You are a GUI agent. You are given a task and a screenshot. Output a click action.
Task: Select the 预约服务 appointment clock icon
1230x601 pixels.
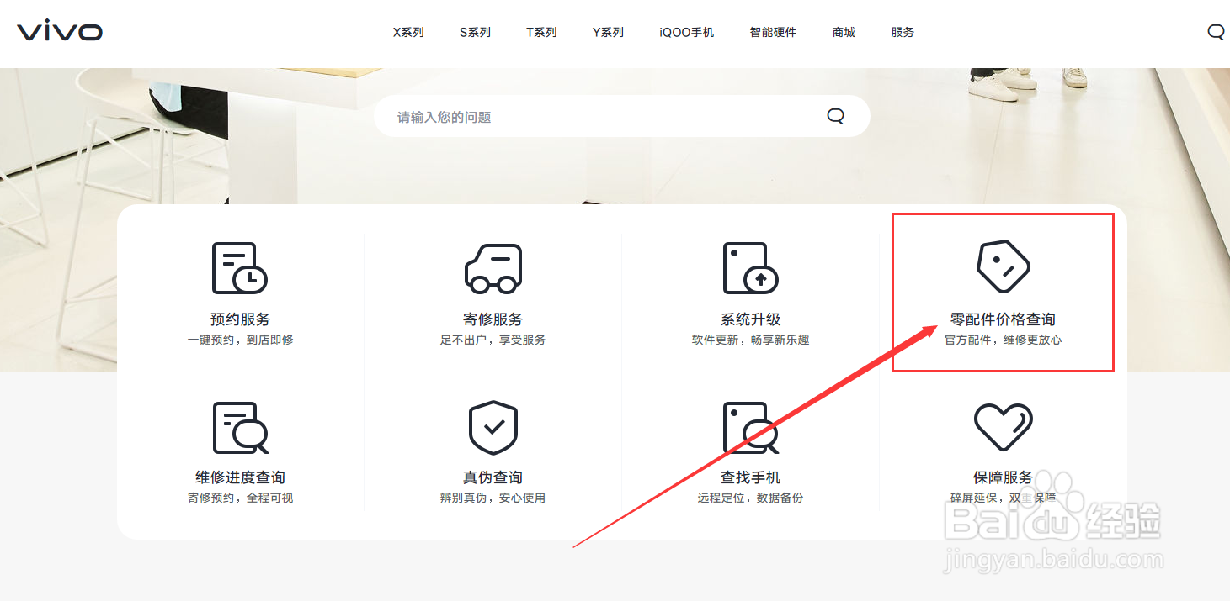(x=238, y=266)
